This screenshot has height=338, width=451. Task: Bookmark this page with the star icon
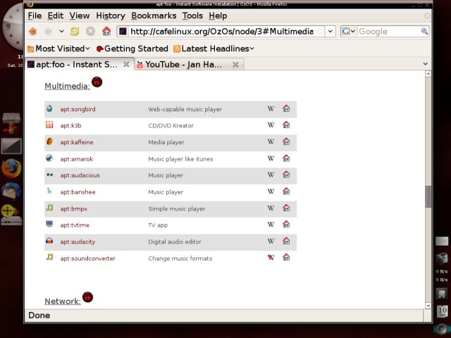point(320,31)
